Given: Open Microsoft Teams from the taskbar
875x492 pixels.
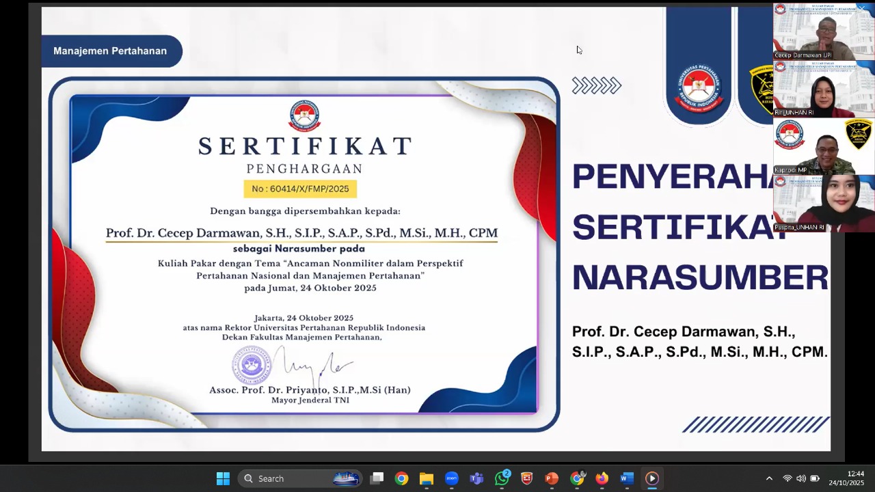Looking at the screenshot, I should click(476, 478).
